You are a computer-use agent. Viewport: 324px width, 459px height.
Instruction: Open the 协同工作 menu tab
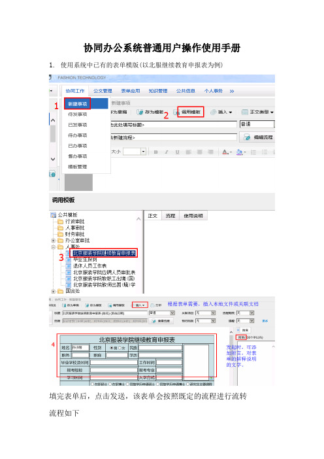pos(75,91)
